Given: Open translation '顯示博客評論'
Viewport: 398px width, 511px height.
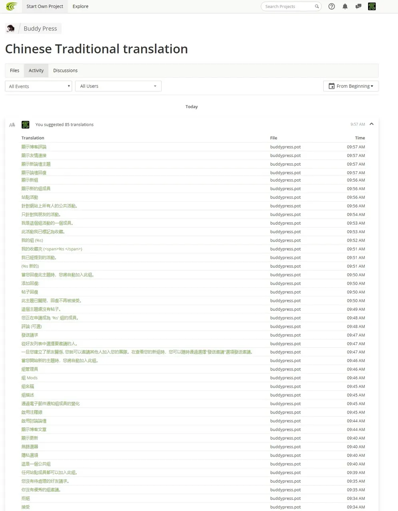Looking at the screenshot, I should click(34, 147).
